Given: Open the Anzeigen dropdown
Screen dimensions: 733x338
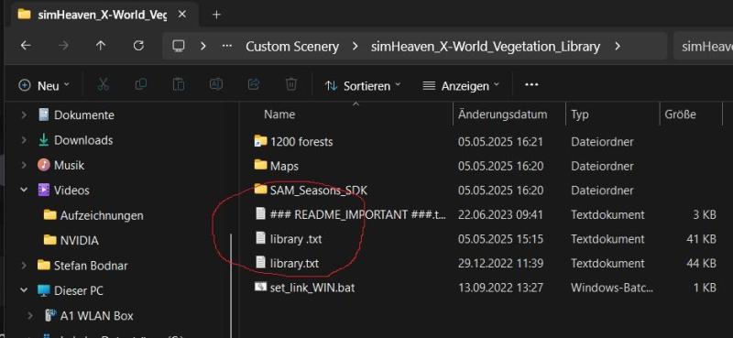Looking at the screenshot, I should click(461, 86).
